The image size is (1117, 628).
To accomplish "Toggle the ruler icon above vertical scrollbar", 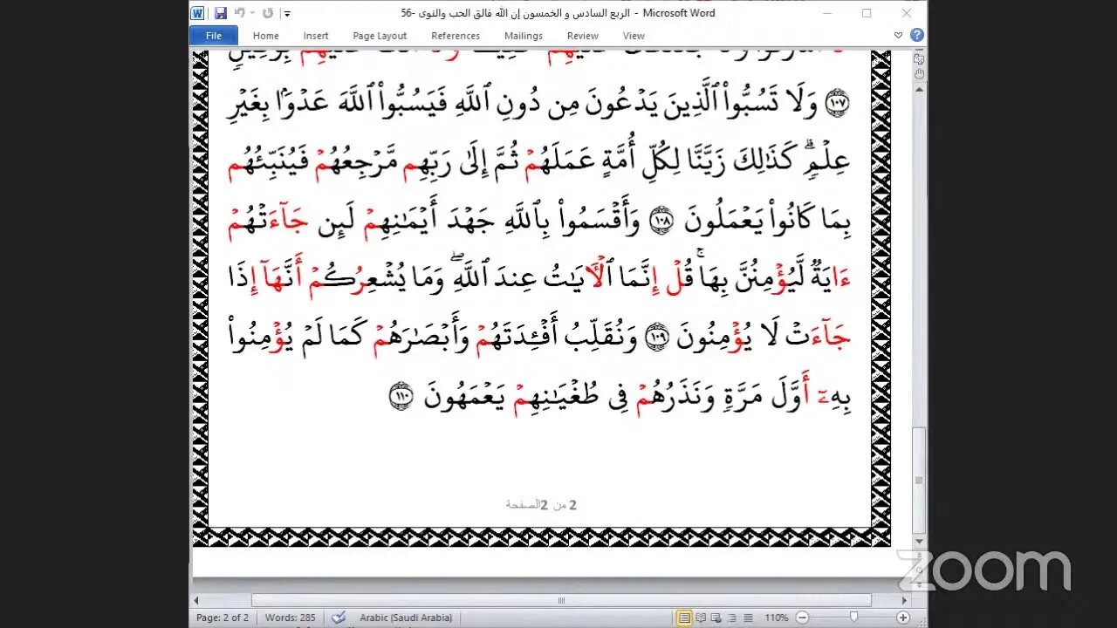I will (919, 59).
